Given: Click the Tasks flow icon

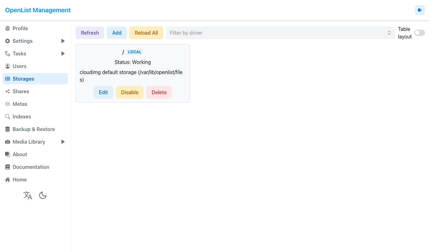Looking at the screenshot, I should (8, 54).
